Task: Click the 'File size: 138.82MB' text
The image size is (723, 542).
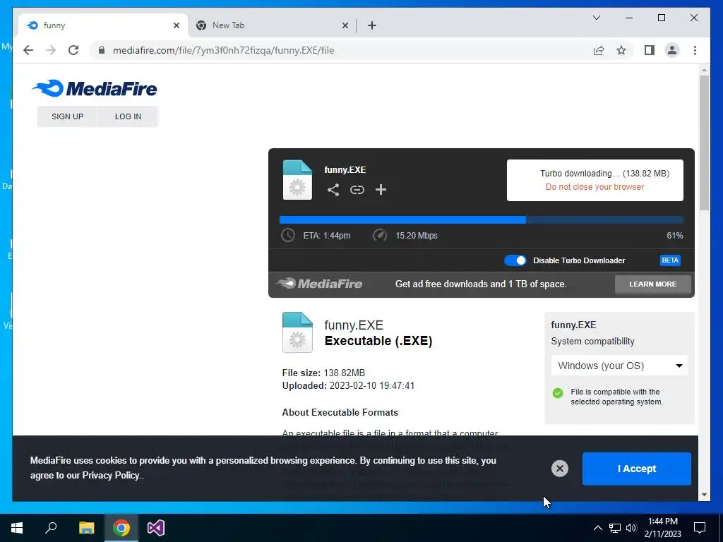Action: pos(323,373)
